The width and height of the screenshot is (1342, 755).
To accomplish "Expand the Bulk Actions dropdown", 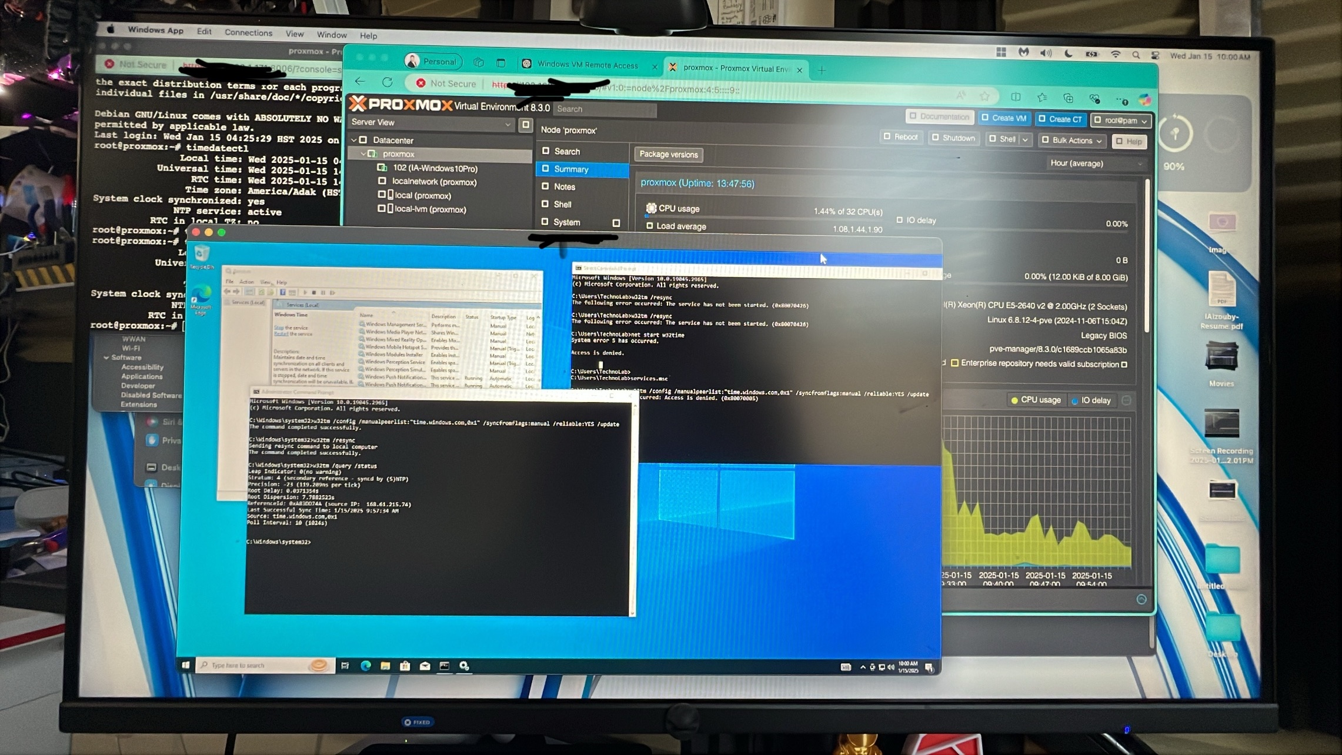I will coord(1071,141).
